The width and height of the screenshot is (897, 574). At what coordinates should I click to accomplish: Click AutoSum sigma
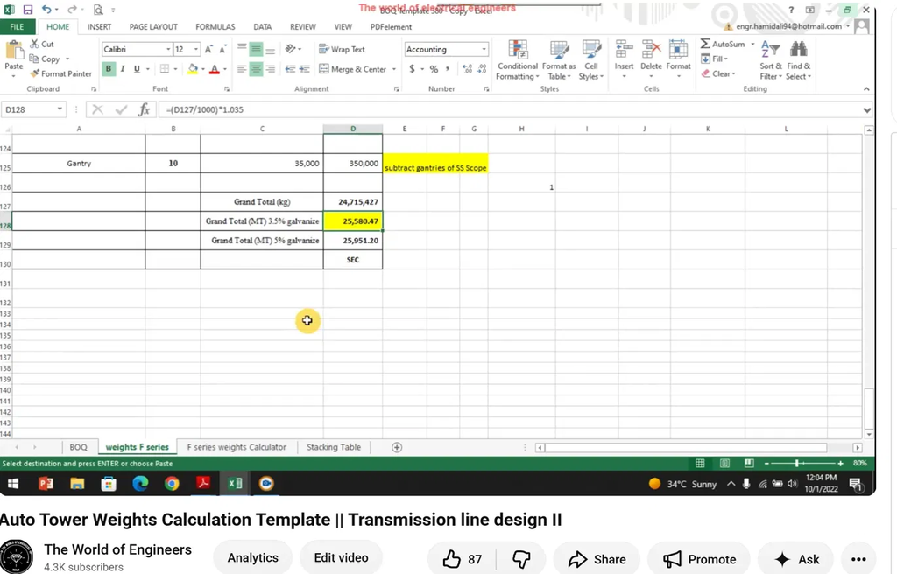(x=705, y=44)
